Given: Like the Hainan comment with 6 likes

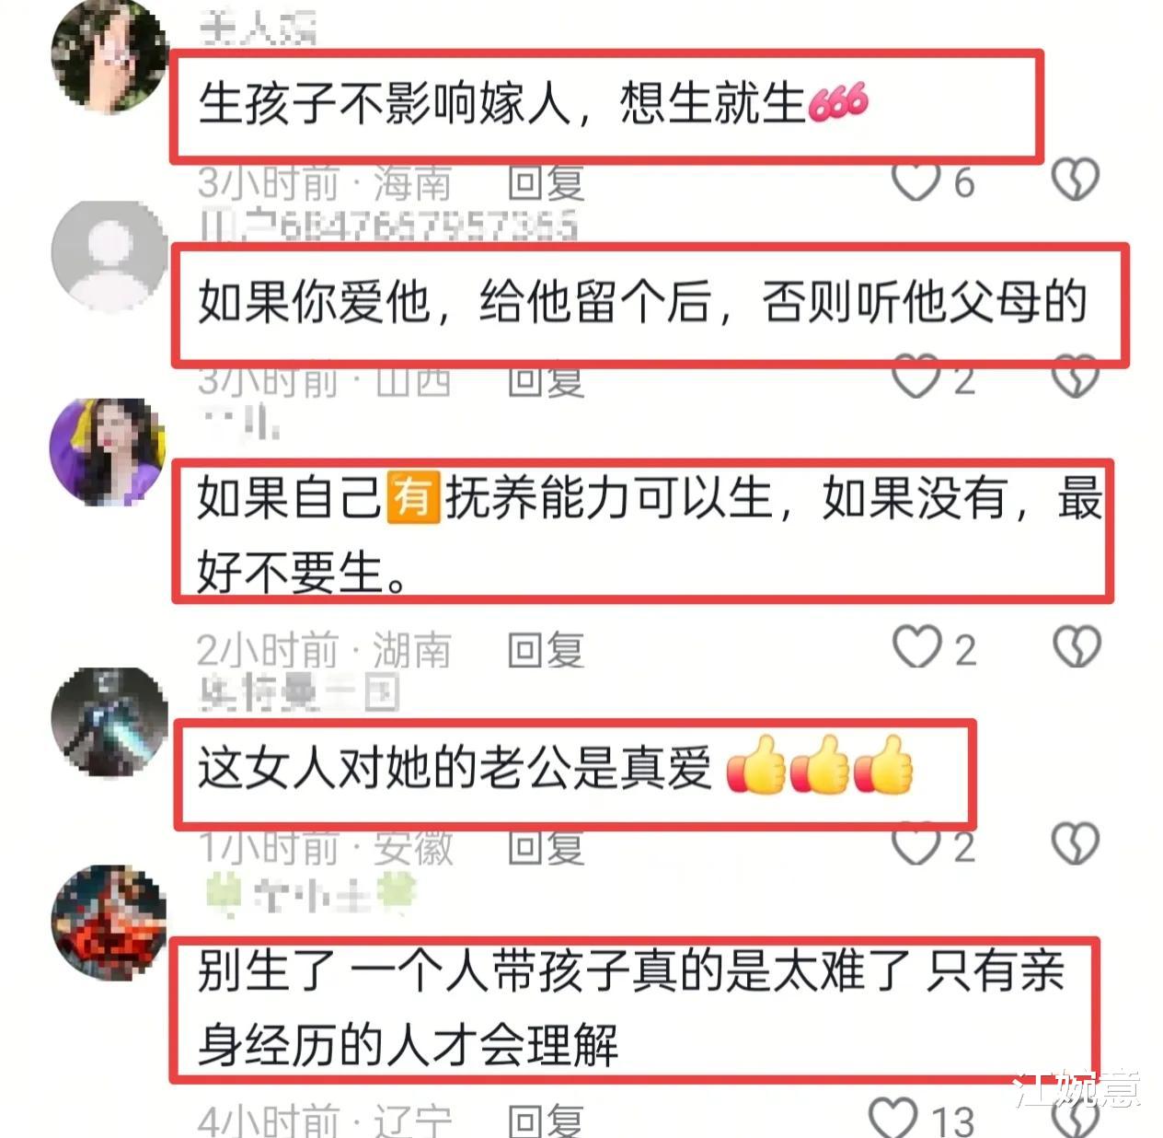Looking at the screenshot, I should 915,180.
